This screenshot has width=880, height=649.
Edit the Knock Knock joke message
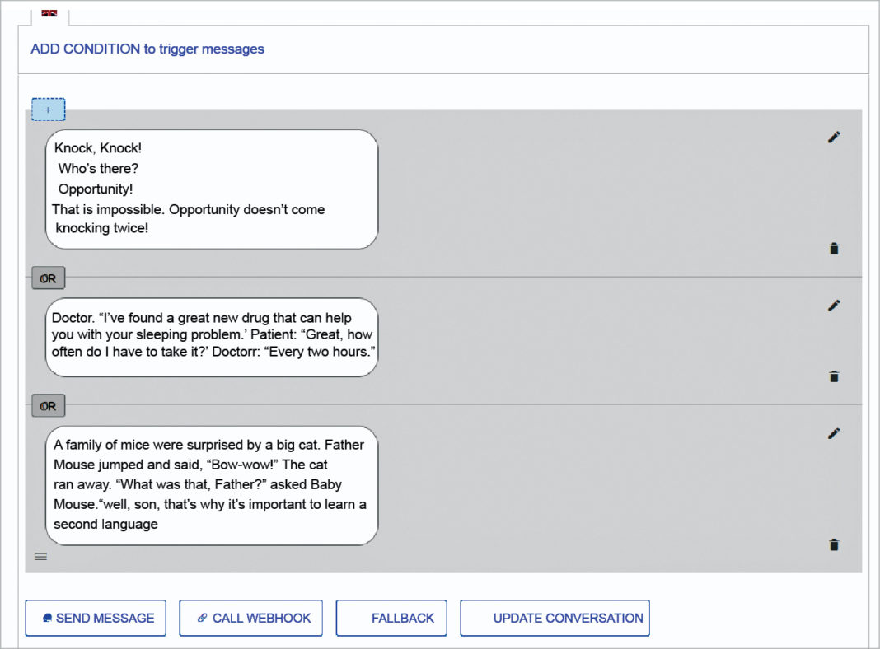point(834,137)
